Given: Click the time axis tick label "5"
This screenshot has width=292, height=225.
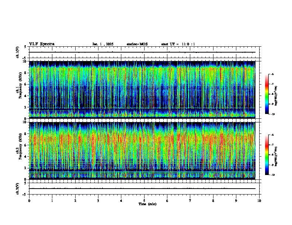Looking at the screenshot, I should (144, 201).
